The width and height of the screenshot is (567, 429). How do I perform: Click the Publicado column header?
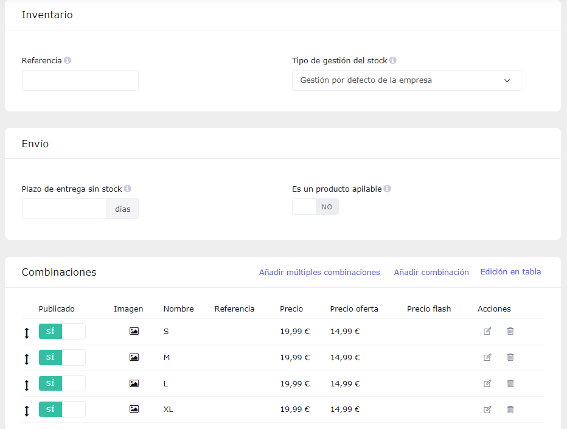point(57,309)
